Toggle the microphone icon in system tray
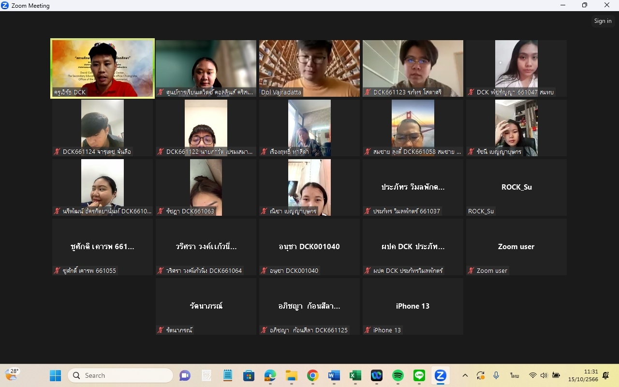This screenshot has height=387, width=619. pyautogui.click(x=496, y=375)
